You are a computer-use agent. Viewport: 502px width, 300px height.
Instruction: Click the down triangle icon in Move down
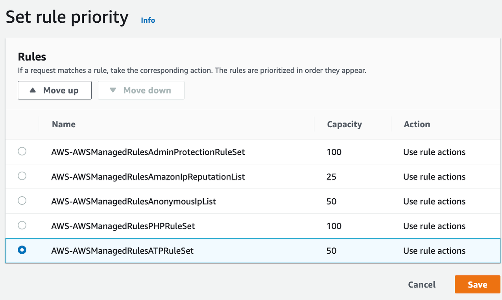pos(113,90)
